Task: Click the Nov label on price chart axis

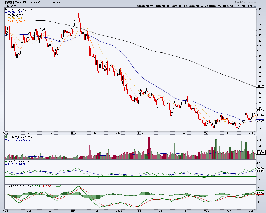Action: pos(73,133)
